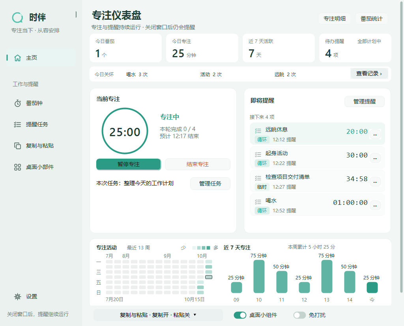Click the 循环 tag on 远眺休息
Image resolution: width=404 pixels, height=326 pixels.
262,139
